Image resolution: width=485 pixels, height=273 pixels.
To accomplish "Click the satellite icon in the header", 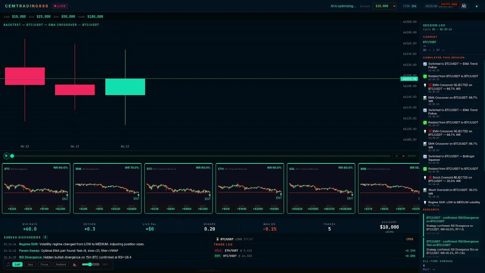I will point(464,6).
